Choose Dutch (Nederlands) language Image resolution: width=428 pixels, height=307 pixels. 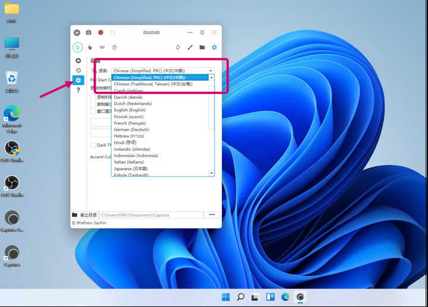coord(160,103)
